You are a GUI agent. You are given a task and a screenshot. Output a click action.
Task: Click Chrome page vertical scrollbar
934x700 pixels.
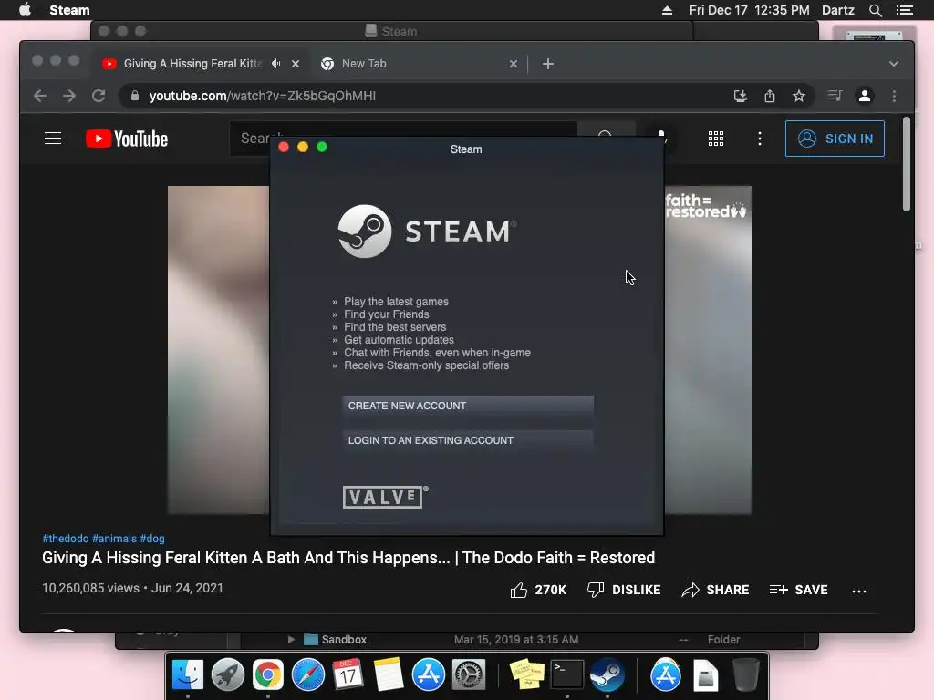(907, 164)
